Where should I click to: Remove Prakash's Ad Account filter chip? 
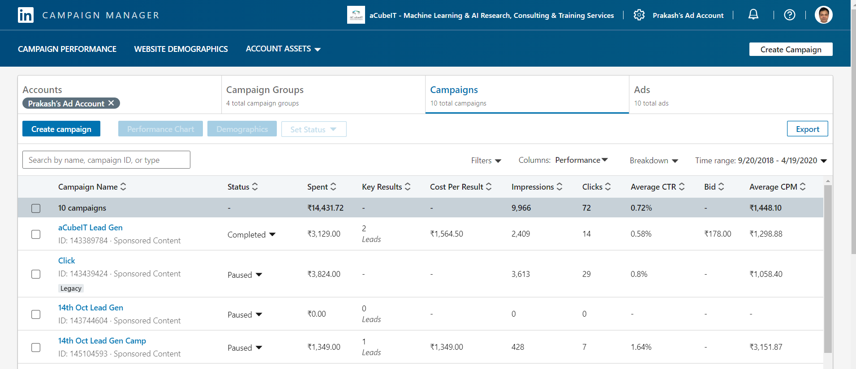(x=111, y=103)
